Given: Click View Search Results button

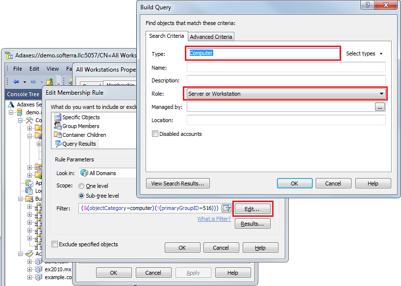Looking at the screenshot, I should point(178,183).
